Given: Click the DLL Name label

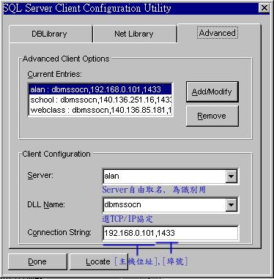Looking at the screenshot, I should tap(46, 204).
